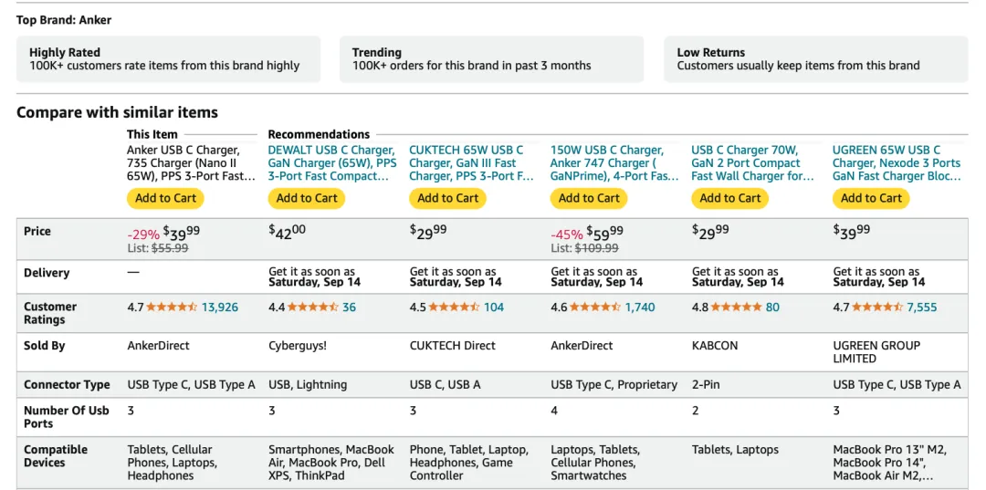Add UGREEN 65W charger to cart
The width and height of the screenshot is (986, 490).
[x=872, y=198]
